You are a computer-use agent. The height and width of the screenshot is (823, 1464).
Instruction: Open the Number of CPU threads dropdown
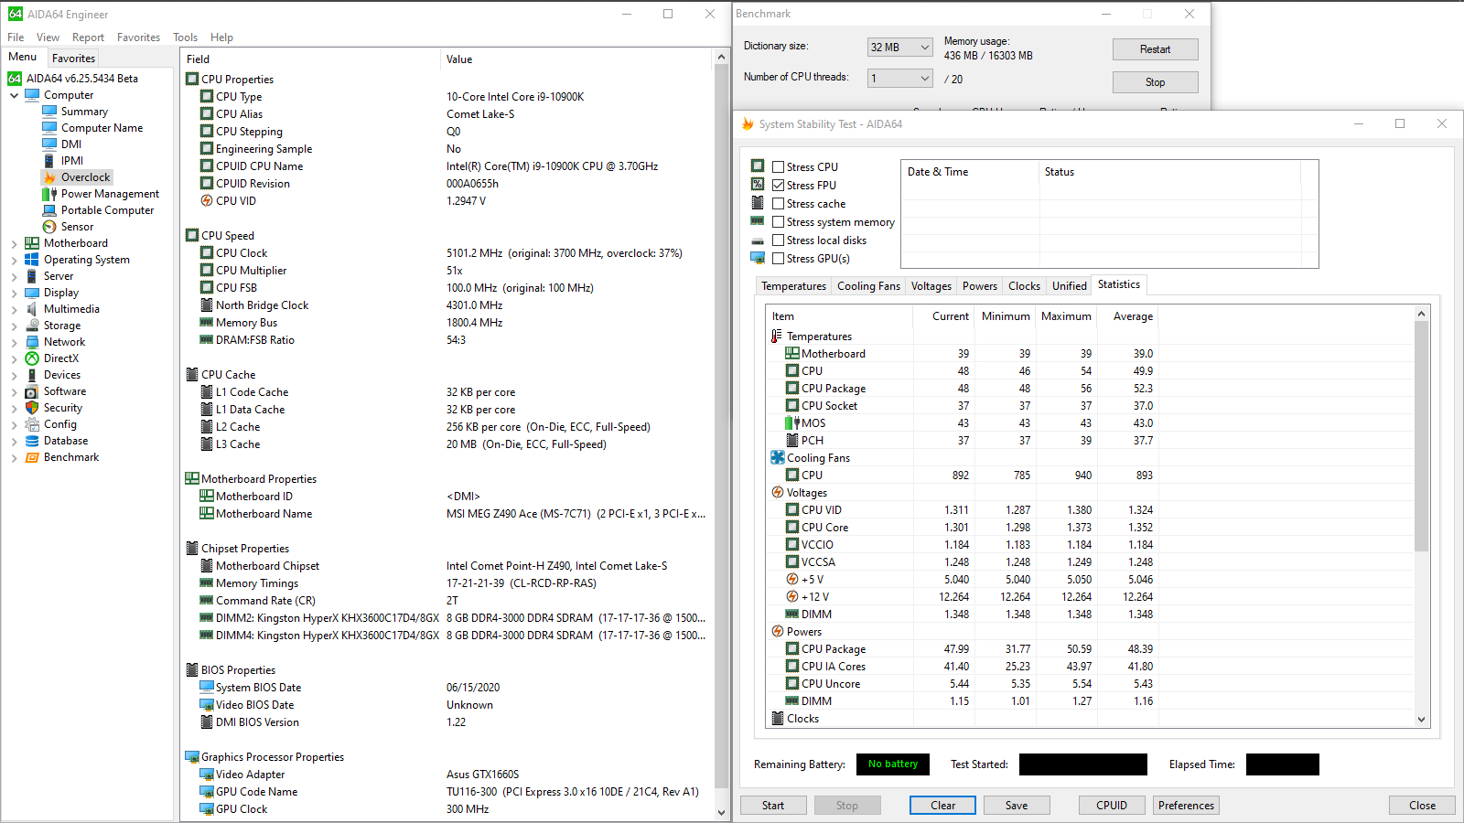pyautogui.click(x=900, y=79)
